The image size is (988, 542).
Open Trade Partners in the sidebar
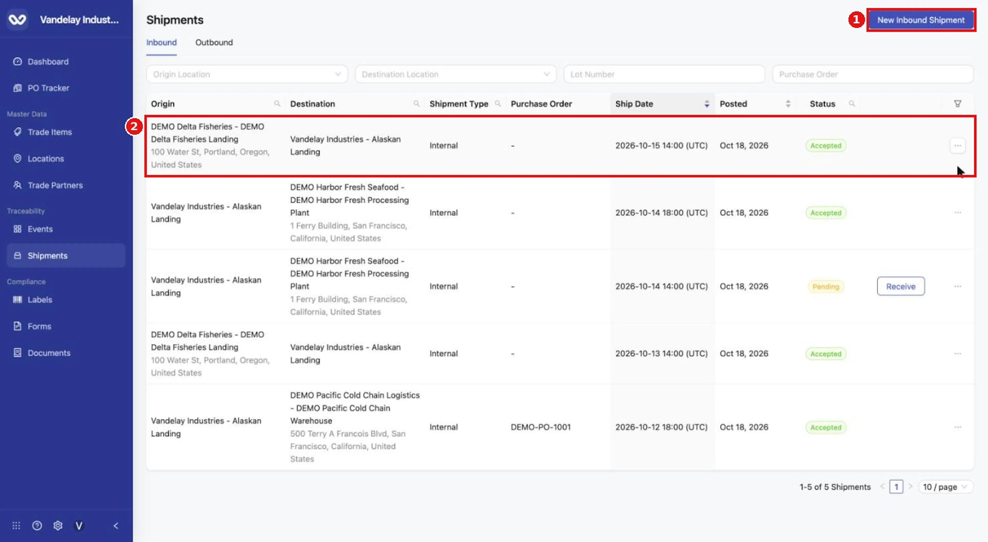point(66,185)
